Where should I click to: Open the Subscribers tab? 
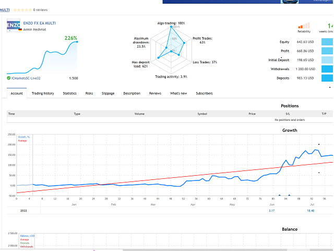tap(204, 93)
